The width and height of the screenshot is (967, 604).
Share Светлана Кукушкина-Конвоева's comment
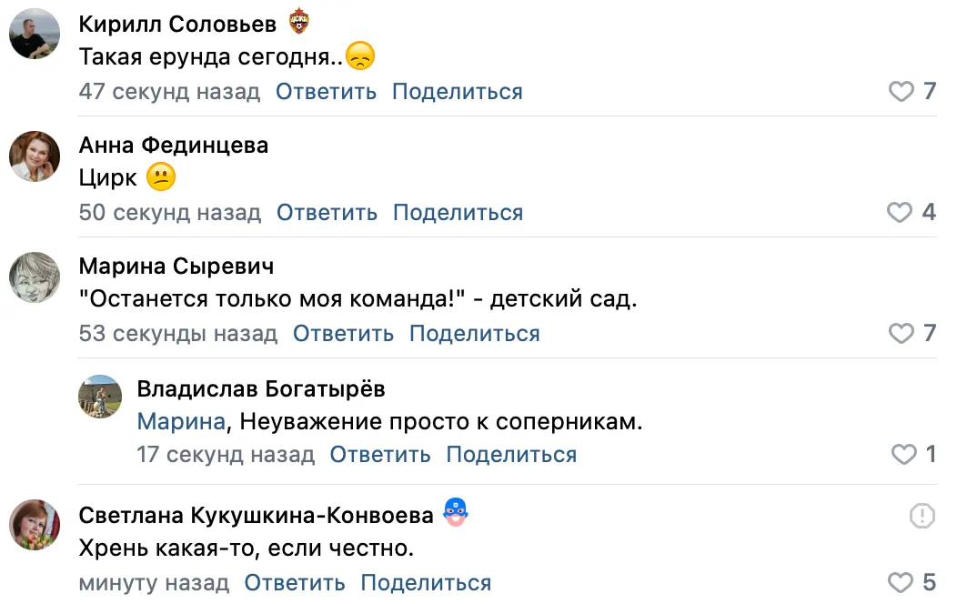(x=426, y=583)
